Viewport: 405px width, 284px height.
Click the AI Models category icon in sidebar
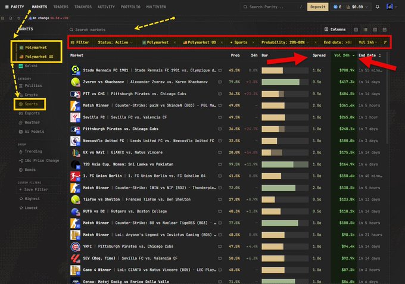point(21,132)
